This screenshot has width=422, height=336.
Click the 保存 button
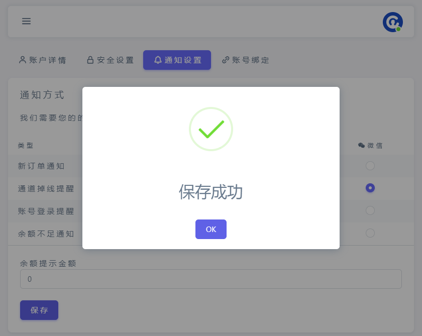39,310
